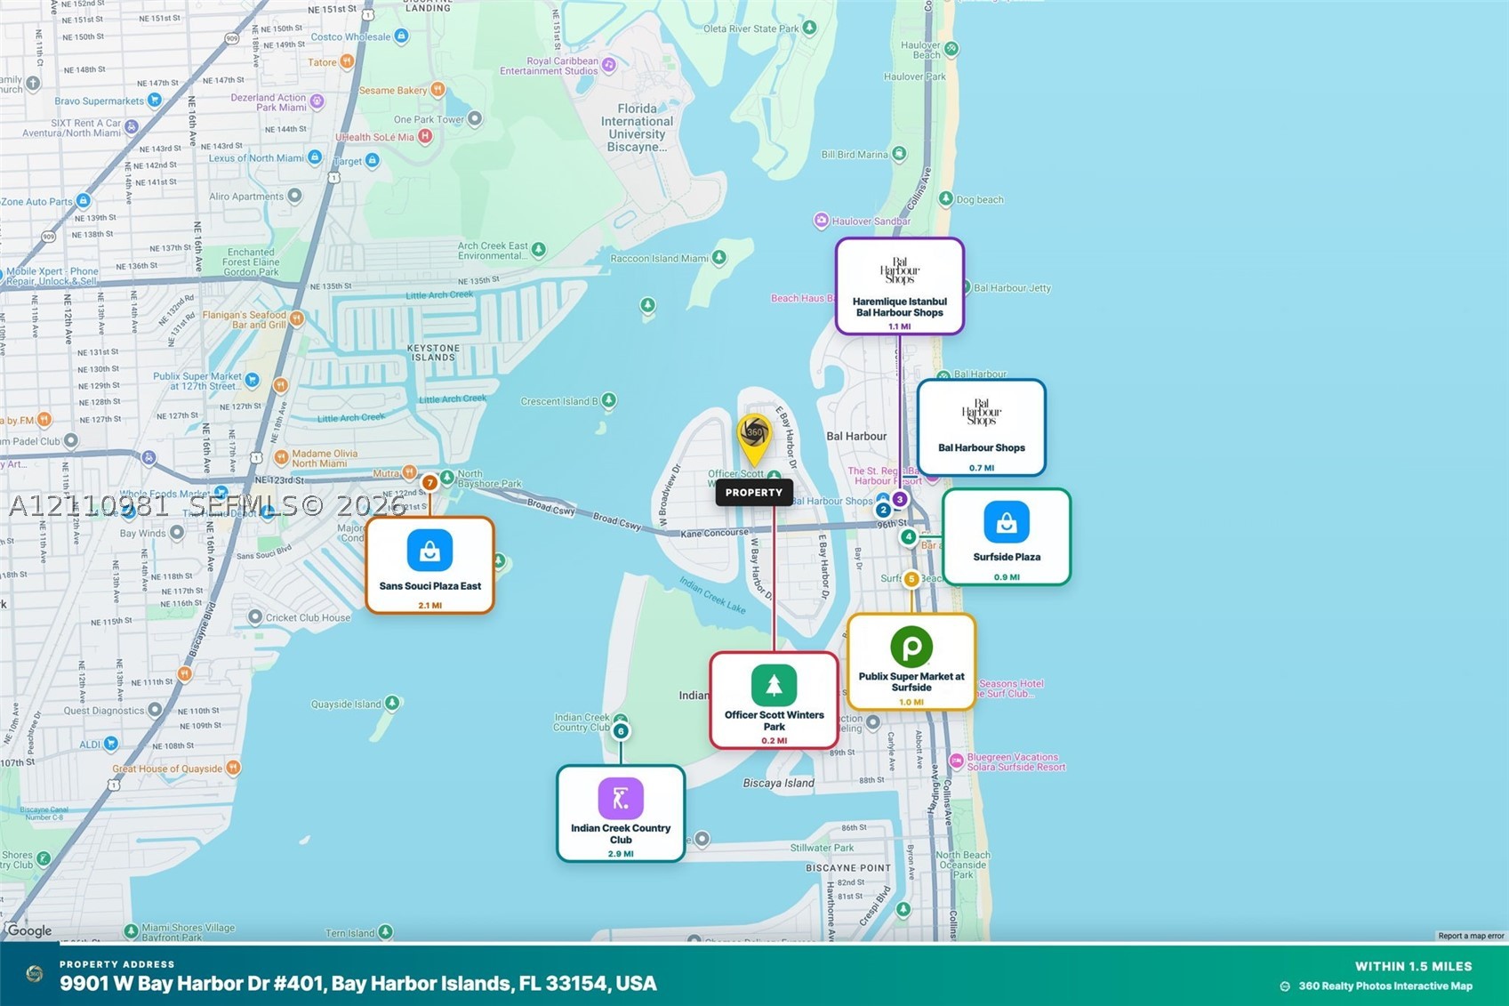Click the property address 9901 W Bay Harbor Dr
The width and height of the screenshot is (1509, 1006).
(358, 984)
